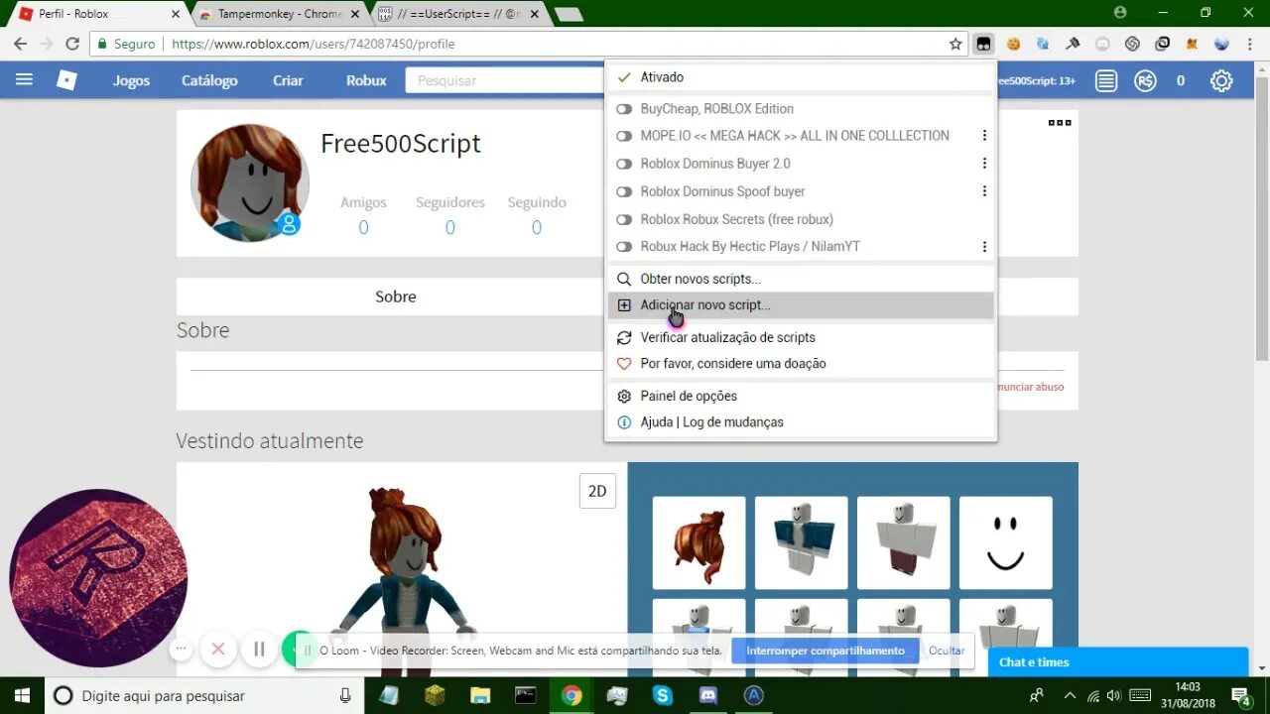Image resolution: width=1270 pixels, height=714 pixels.
Task: Open Loom's three-dots more options
Action: click(181, 650)
